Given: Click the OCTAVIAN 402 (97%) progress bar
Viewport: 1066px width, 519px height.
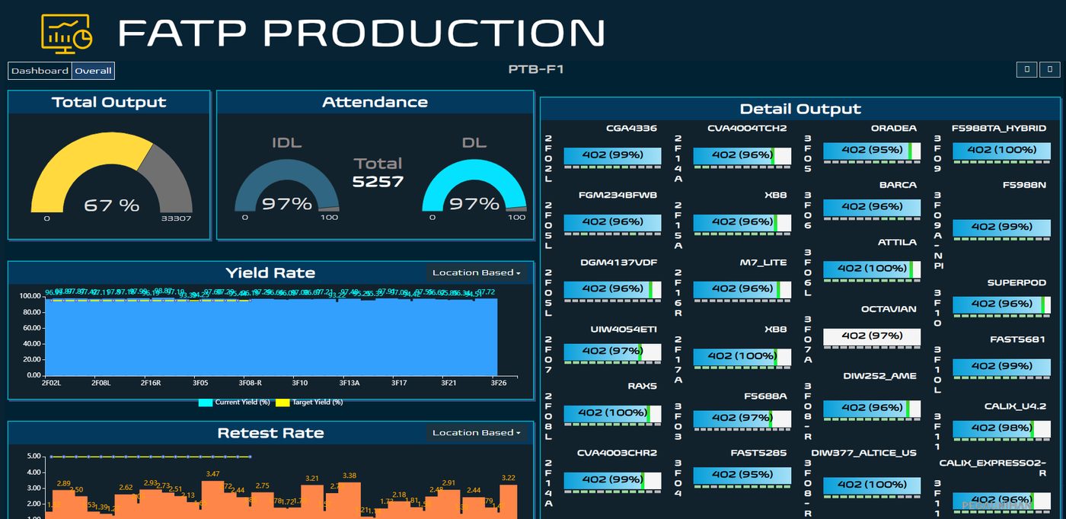Looking at the screenshot, I should point(872,336).
